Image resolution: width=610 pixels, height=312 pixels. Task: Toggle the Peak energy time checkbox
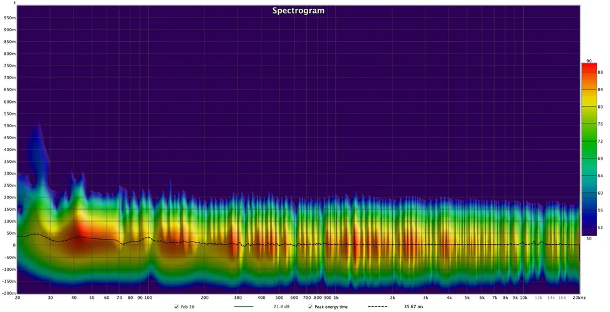pyautogui.click(x=311, y=307)
